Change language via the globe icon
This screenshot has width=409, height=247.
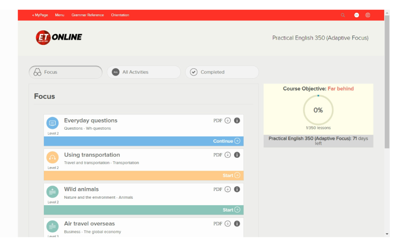[x=368, y=15]
